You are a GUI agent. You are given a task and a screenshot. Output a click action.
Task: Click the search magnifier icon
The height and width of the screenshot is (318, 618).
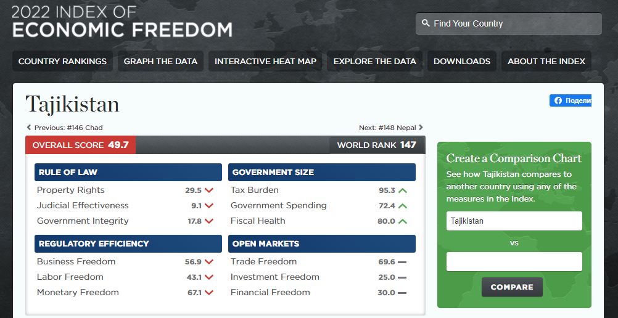(x=426, y=23)
